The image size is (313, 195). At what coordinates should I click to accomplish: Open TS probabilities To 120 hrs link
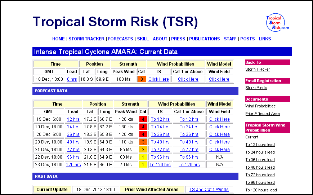[x=160, y=165]
